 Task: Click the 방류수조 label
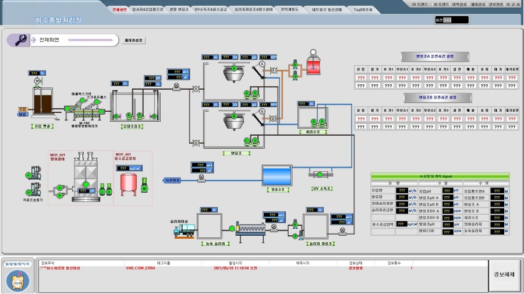click(278, 189)
